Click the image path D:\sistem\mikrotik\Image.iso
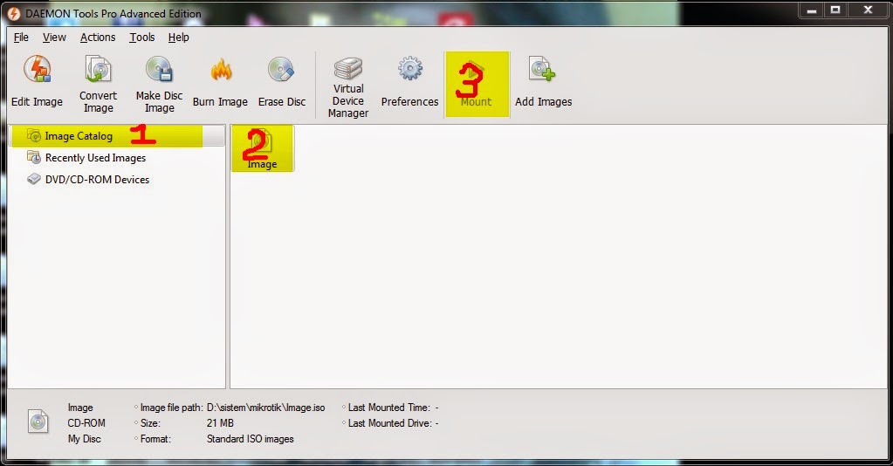The height and width of the screenshot is (466, 893). click(266, 408)
